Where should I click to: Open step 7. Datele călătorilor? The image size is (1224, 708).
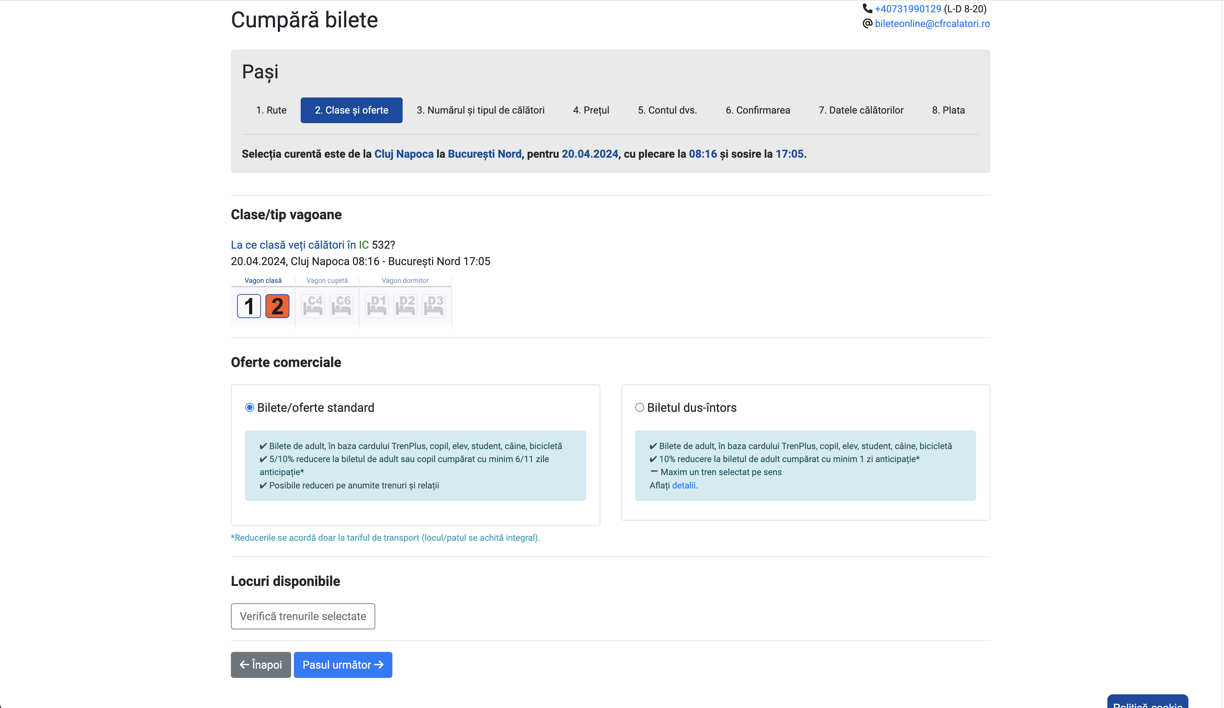861,110
